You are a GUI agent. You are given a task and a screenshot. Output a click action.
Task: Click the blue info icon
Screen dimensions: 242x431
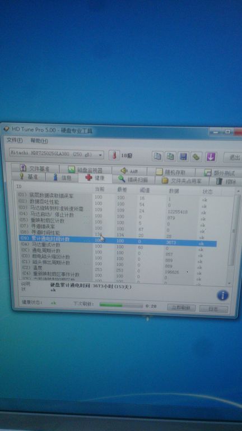[x=222, y=296]
